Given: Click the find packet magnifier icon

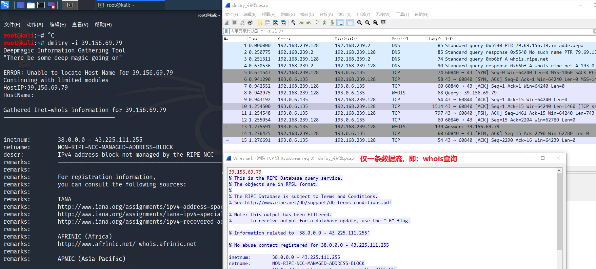Looking at the screenshot, I should [293, 23].
